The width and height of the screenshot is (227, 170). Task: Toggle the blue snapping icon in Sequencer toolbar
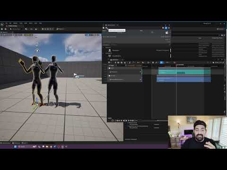[161, 62]
